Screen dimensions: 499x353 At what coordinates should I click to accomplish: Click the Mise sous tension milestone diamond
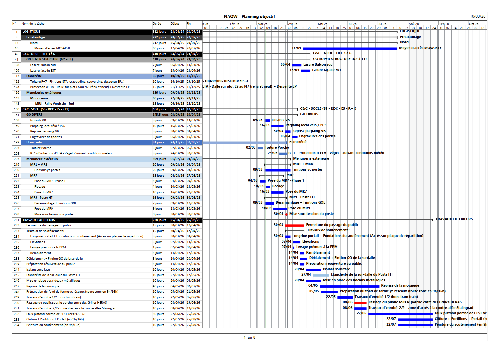point(286,214)
